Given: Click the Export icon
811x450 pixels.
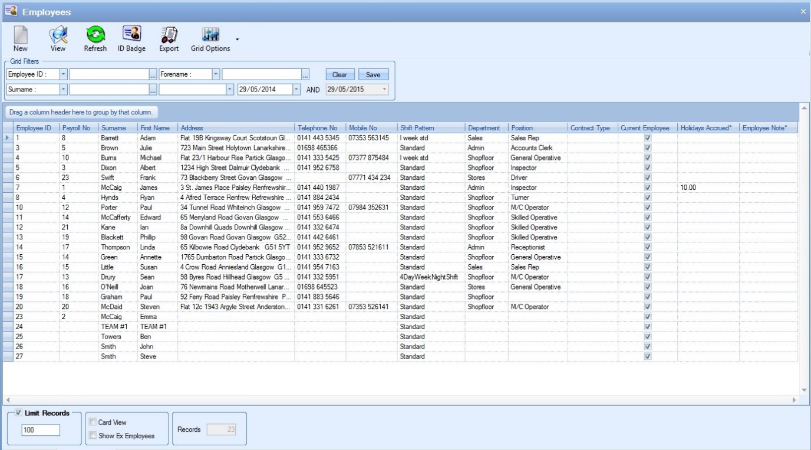Looking at the screenshot, I should point(169,35).
